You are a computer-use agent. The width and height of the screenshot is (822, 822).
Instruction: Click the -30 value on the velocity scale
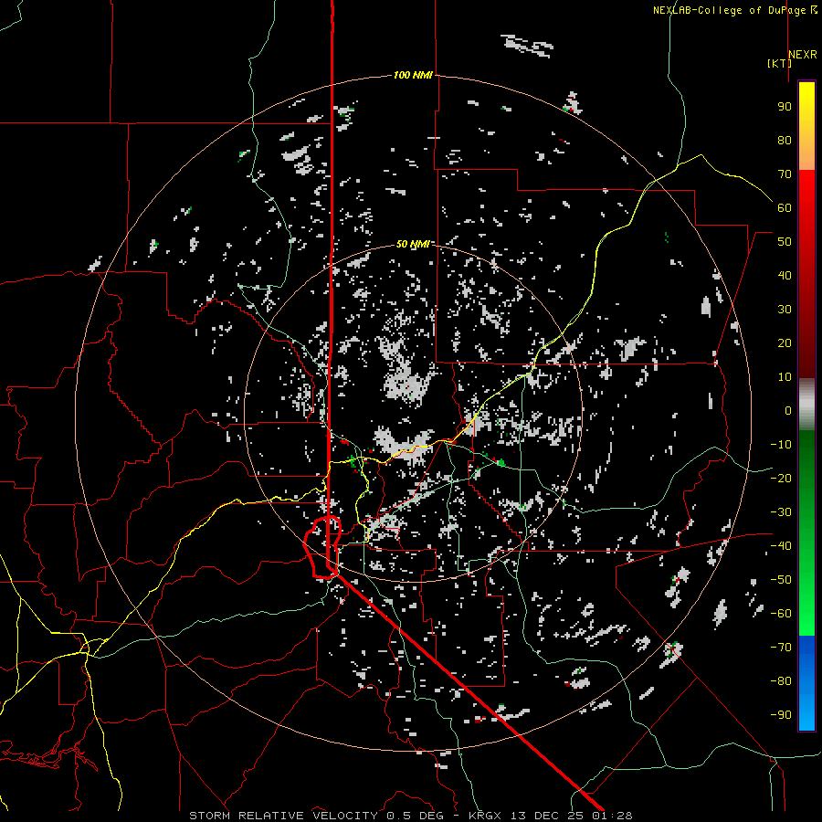click(781, 512)
